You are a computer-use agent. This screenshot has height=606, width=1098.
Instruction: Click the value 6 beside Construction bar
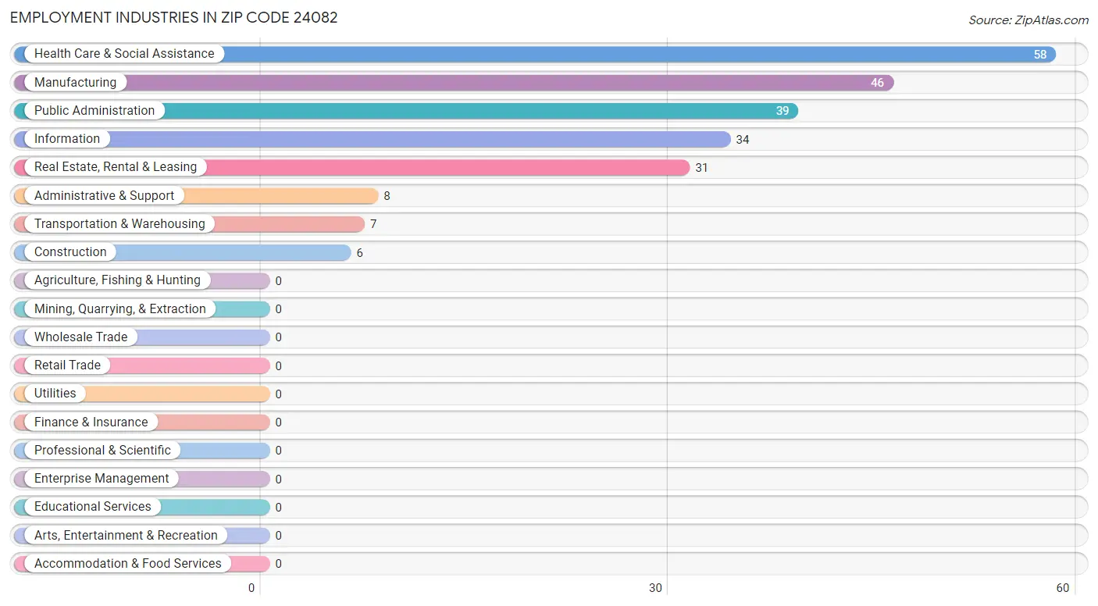coord(360,253)
